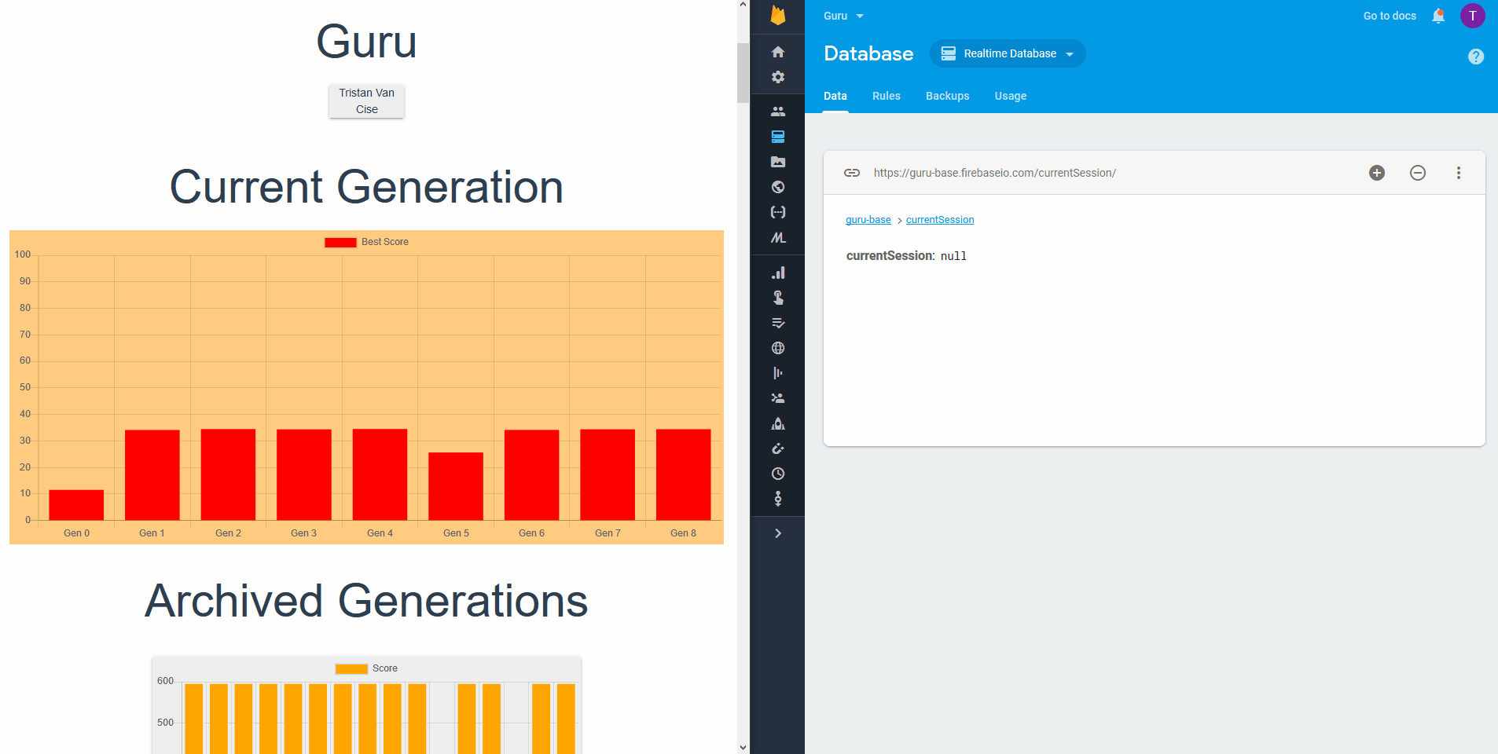Screen dimensions: 1498x754
Task: Open the T account avatar
Action: point(1473,16)
